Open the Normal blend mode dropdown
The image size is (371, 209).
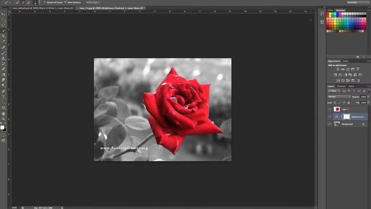339,97
